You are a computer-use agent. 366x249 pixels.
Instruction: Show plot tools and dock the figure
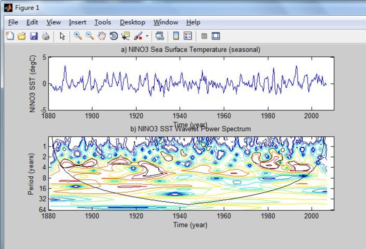pos(216,36)
